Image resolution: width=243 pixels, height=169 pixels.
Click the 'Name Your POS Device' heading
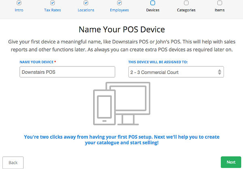(122, 30)
